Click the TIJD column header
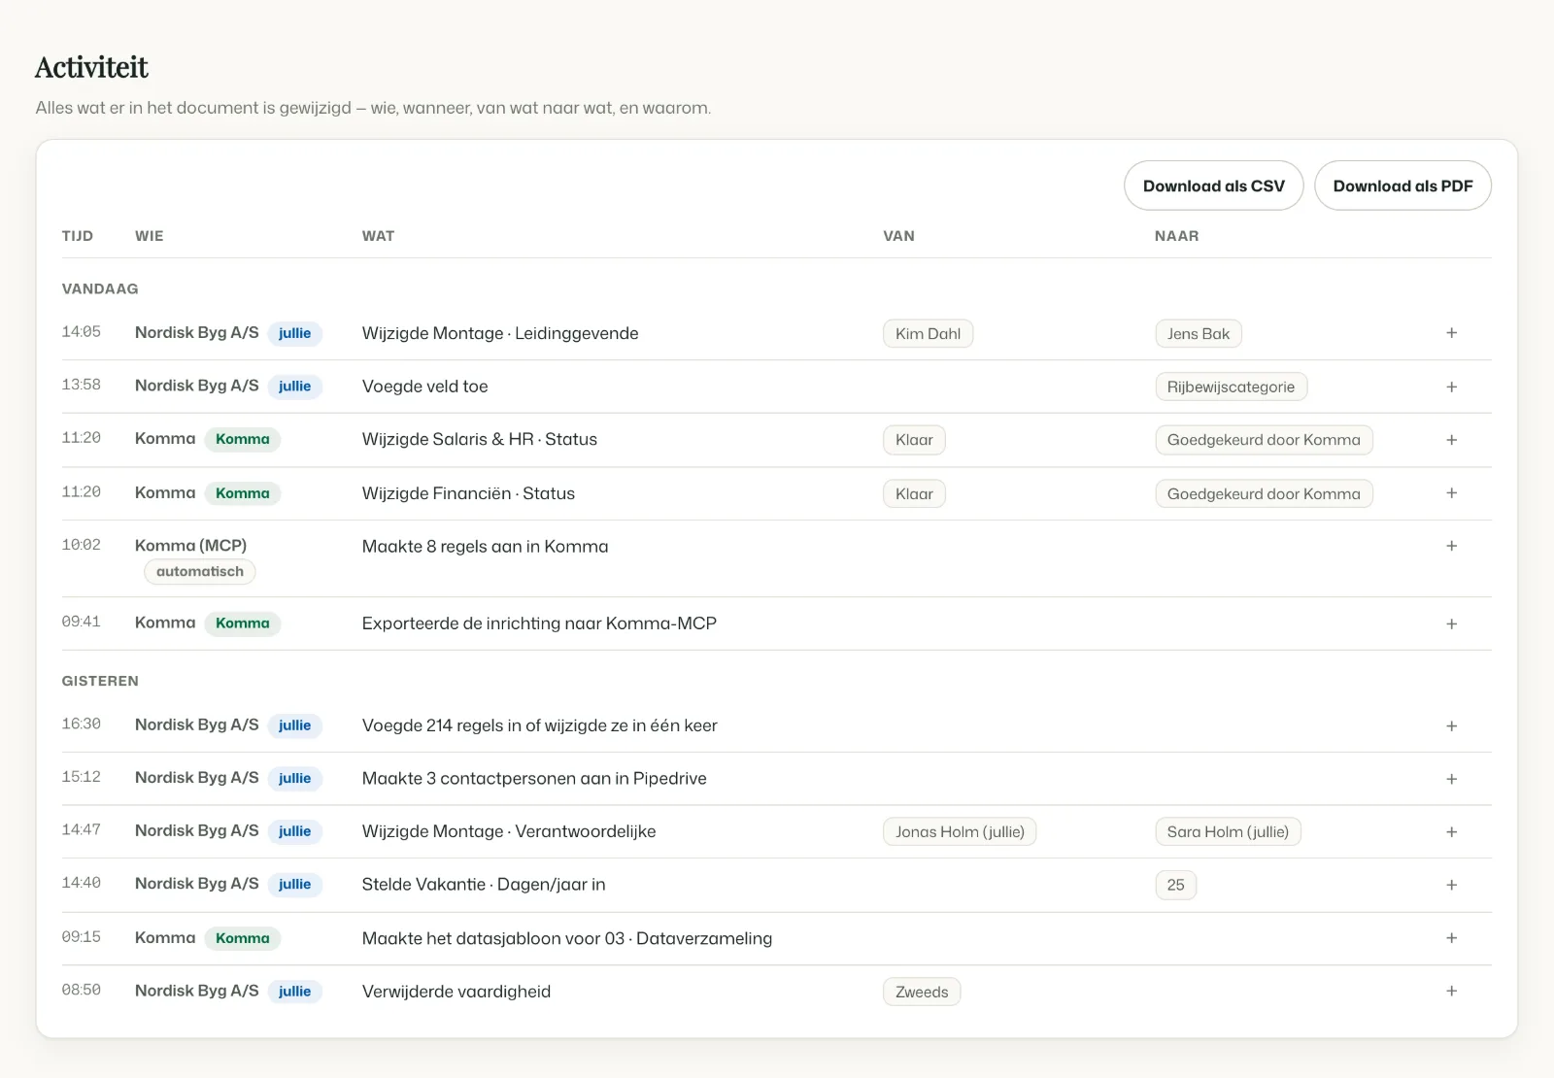 tap(78, 236)
